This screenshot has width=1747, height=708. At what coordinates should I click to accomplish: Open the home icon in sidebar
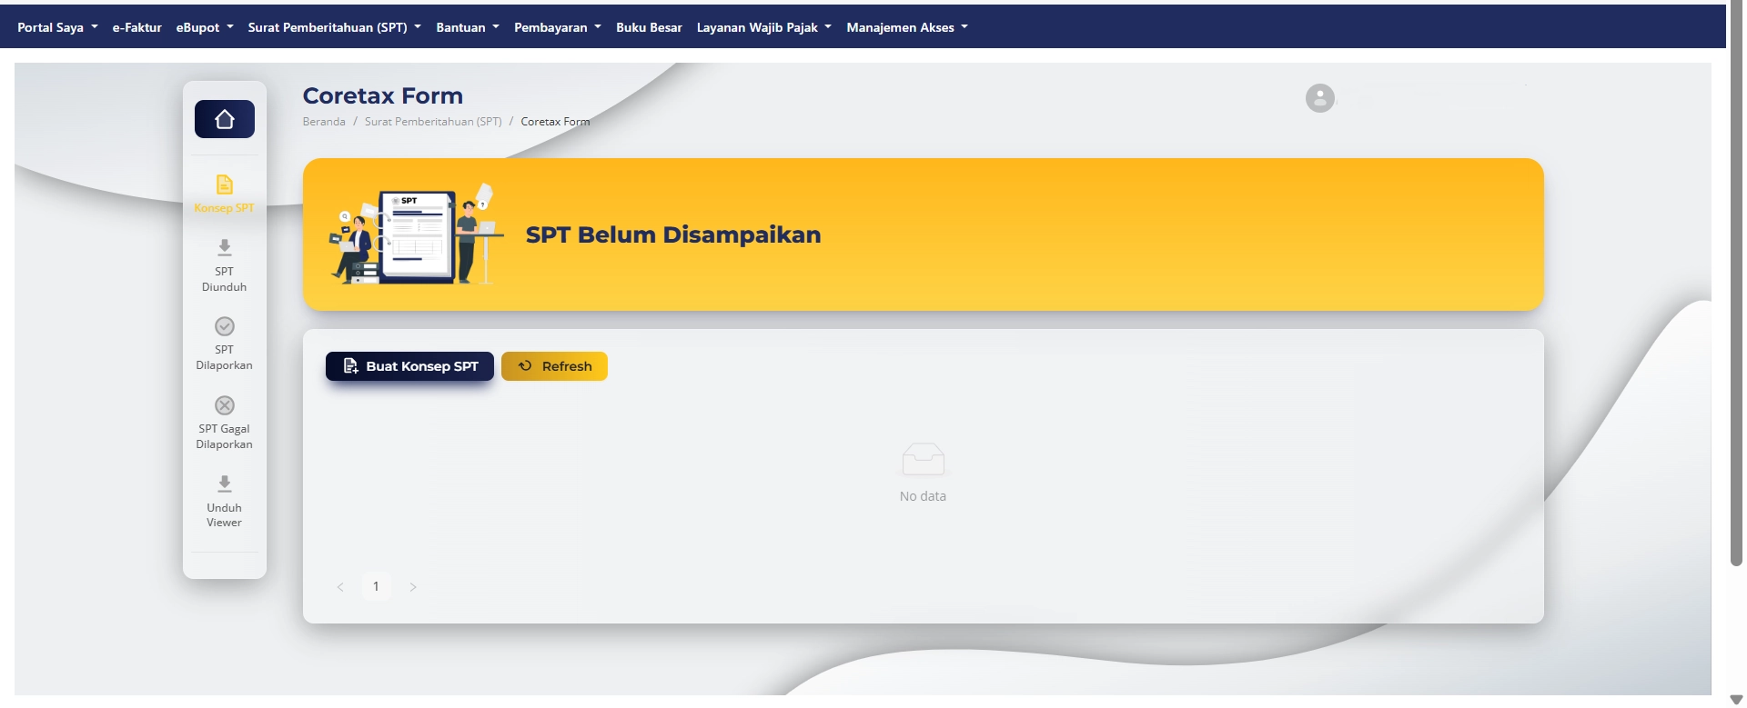(x=225, y=119)
